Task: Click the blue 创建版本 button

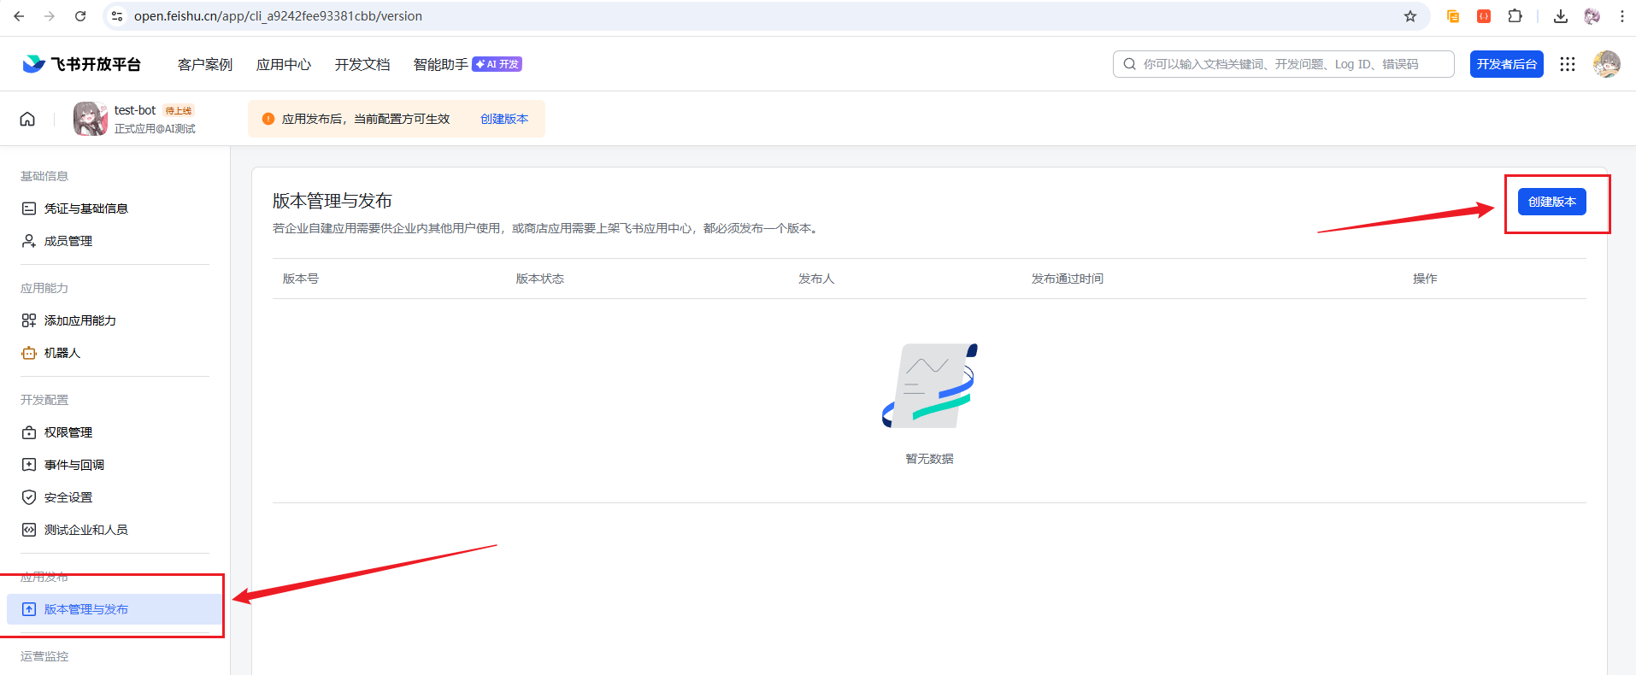Action: point(1551,202)
